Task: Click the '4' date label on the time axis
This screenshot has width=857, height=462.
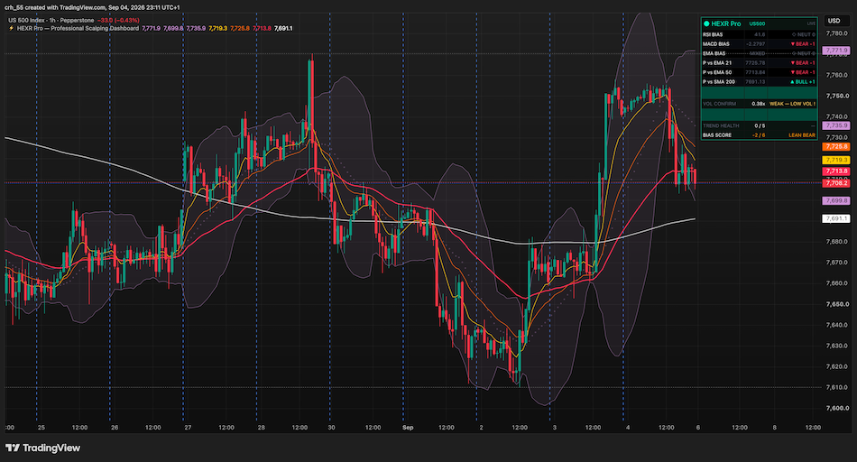Action: click(x=628, y=428)
